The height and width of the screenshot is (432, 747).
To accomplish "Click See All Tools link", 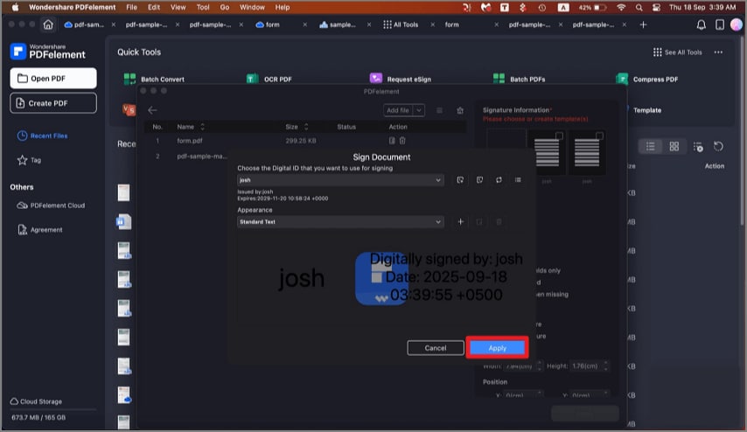I will point(677,52).
